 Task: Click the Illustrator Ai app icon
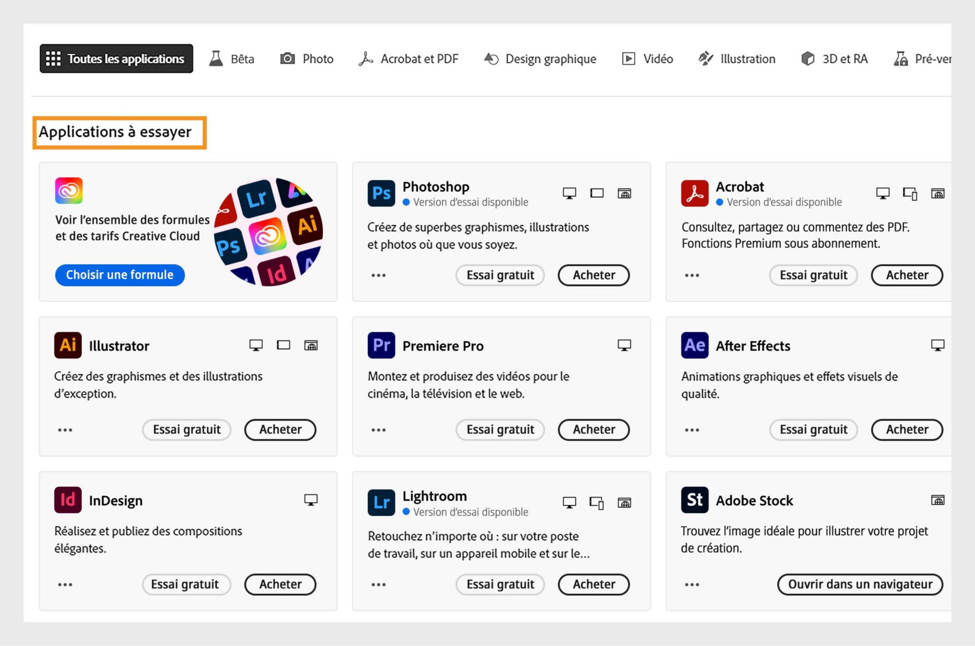coord(68,345)
